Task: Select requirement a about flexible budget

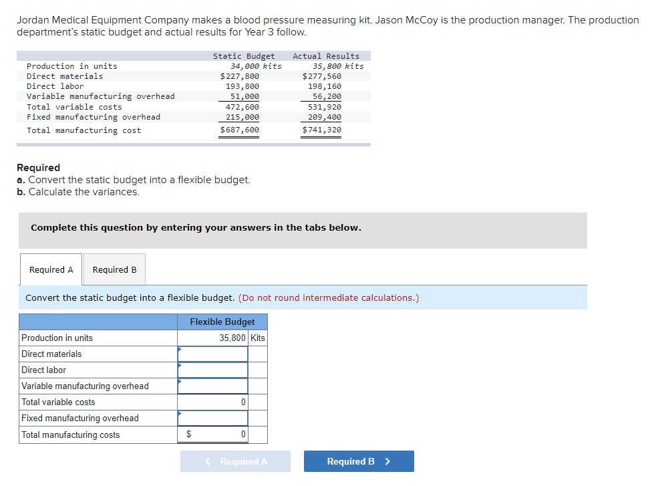Action: pos(134,180)
